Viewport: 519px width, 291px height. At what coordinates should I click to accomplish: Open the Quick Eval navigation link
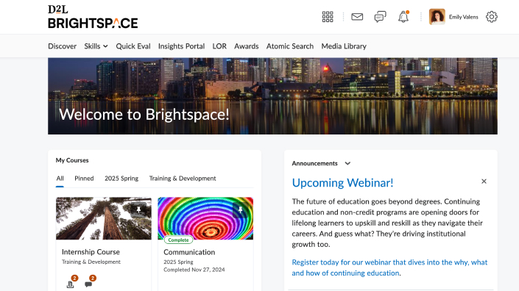pyautogui.click(x=133, y=46)
